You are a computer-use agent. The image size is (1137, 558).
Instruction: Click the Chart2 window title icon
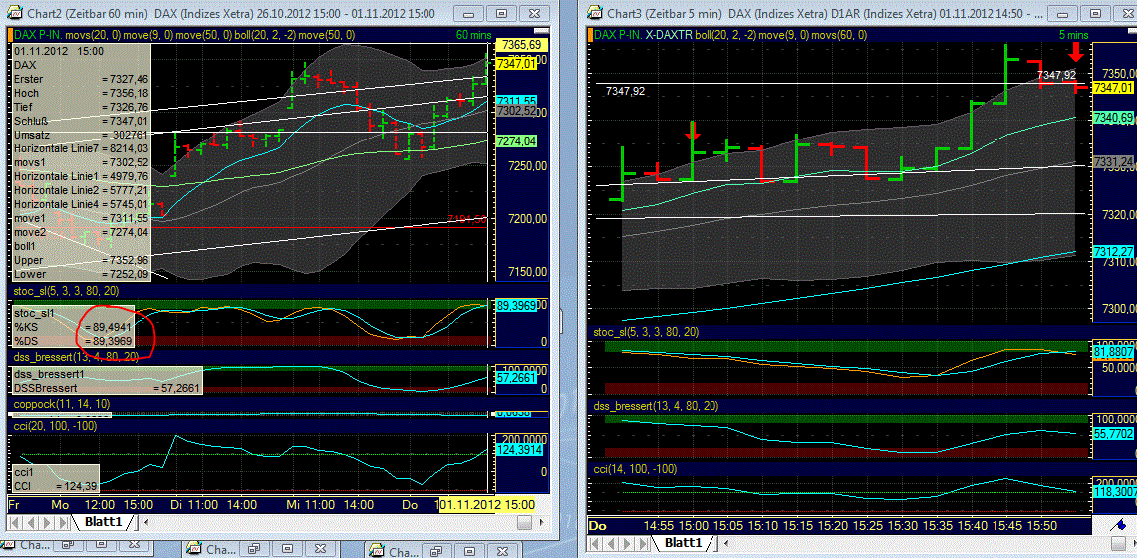click(x=13, y=13)
